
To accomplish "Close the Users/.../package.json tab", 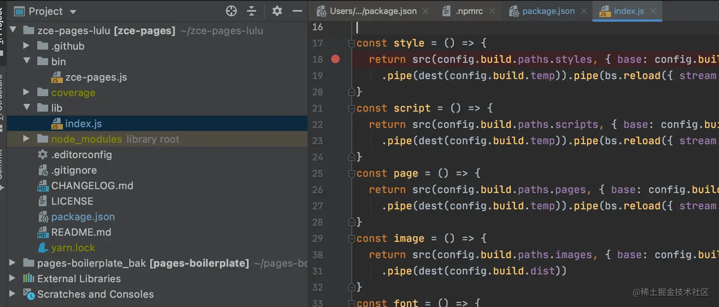I will tap(425, 11).
